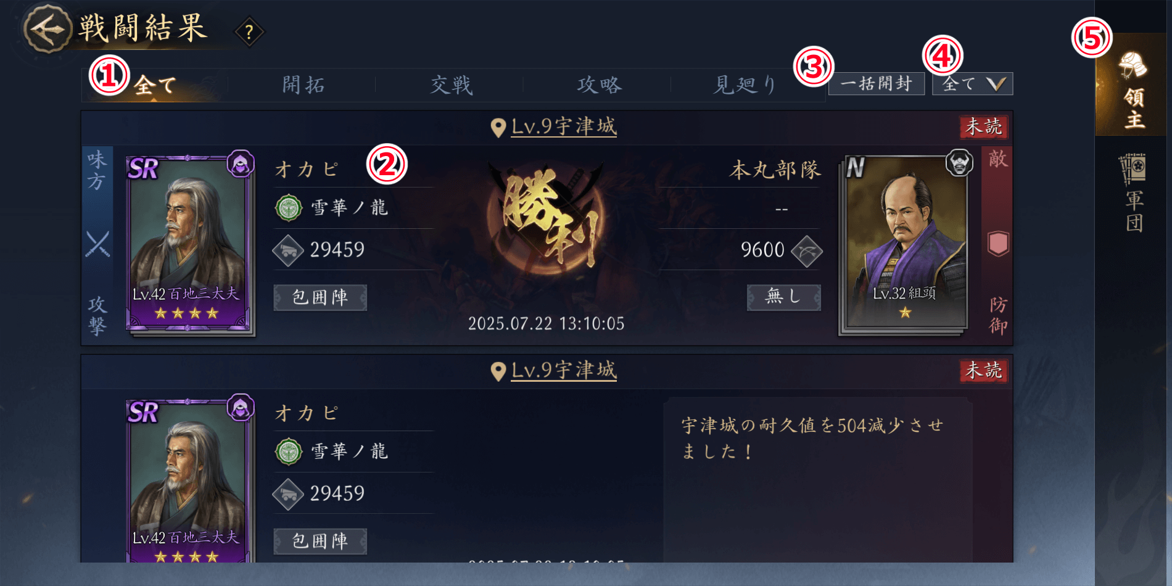Image resolution: width=1172 pixels, height=586 pixels.
Task: Click the 一括開封 button
Action: coord(876,84)
